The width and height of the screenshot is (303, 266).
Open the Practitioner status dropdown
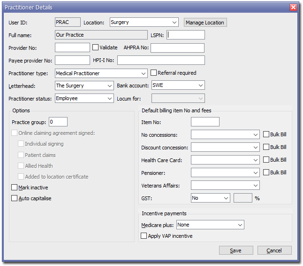[x=84, y=98]
